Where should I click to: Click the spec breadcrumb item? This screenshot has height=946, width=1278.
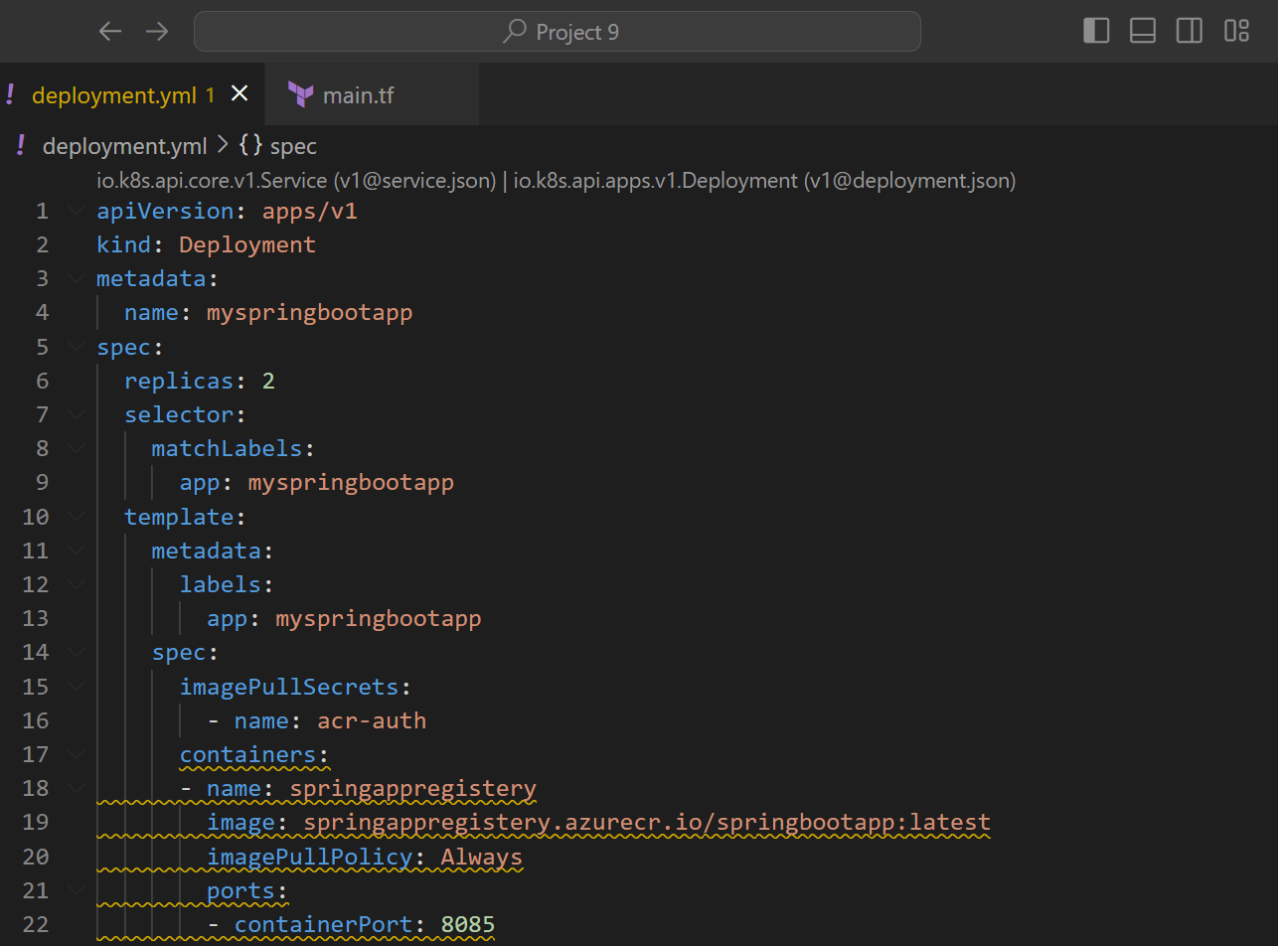(x=293, y=147)
